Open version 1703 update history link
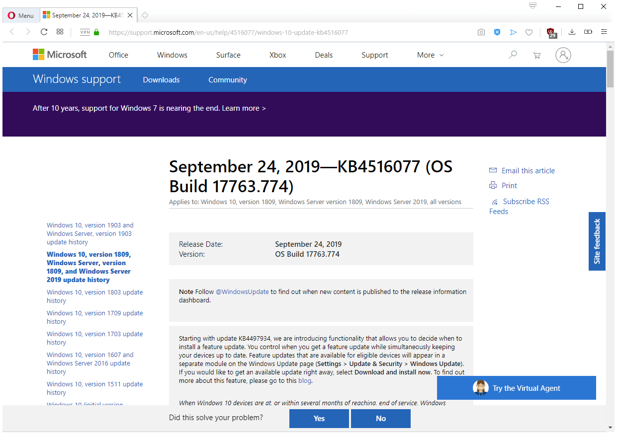Image resolution: width=617 pixels, height=435 pixels. pyautogui.click(x=95, y=338)
